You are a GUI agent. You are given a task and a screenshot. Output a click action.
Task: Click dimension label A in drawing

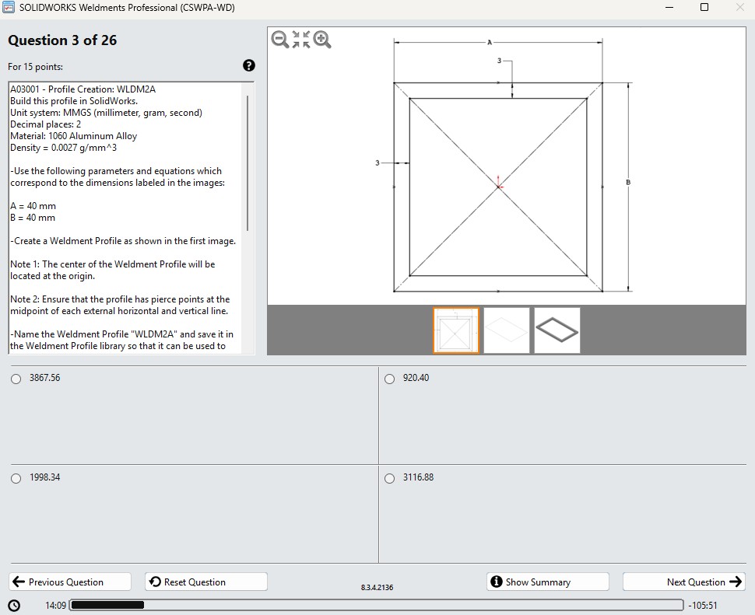[490, 42]
